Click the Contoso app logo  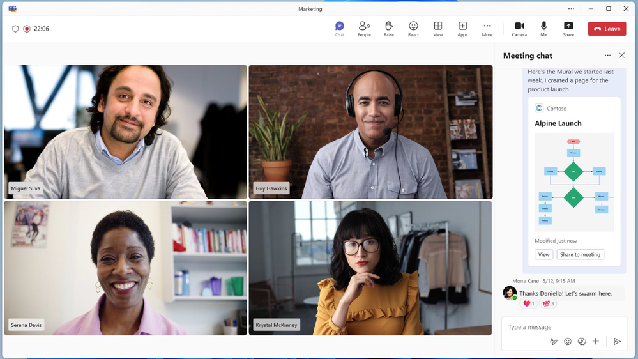tap(539, 108)
